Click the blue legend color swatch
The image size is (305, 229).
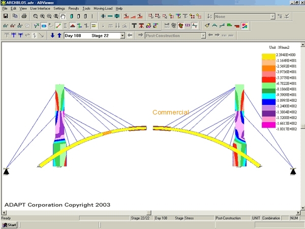268,102
